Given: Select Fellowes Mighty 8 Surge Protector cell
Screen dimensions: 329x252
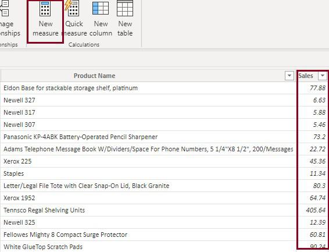Looking at the screenshot, I should point(148,235).
